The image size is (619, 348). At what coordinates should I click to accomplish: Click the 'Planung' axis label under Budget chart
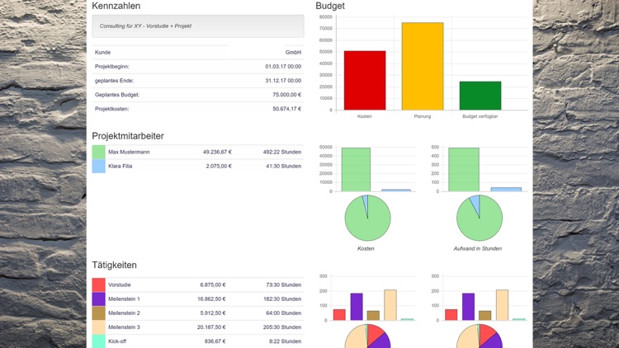423,116
